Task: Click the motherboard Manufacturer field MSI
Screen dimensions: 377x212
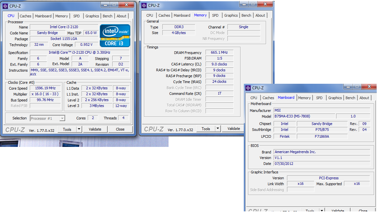Action: (322, 110)
